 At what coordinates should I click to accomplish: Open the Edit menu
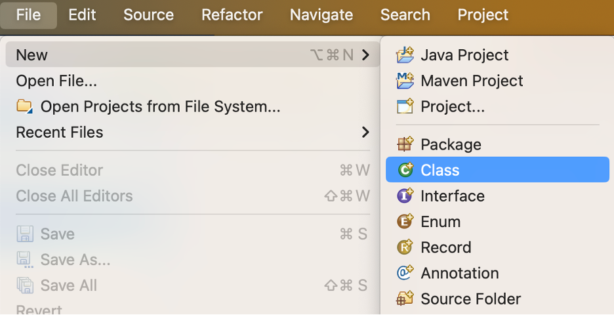pyautogui.click(x=82, y=14)
